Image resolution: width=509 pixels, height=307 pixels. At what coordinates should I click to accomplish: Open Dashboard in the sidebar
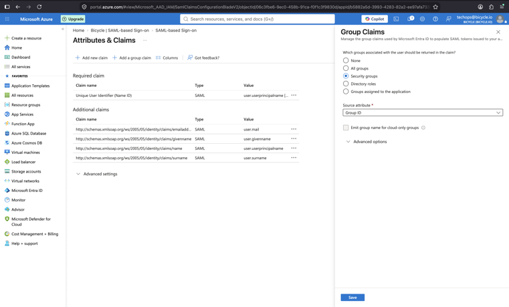pyautogui.click(x=17, y=57)
